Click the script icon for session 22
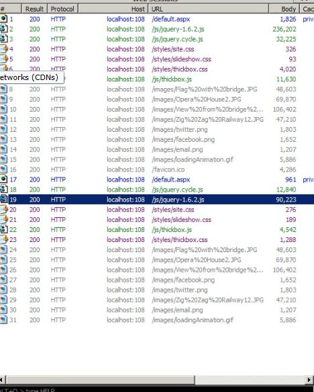314x392 pixels. tap(3, 229)
